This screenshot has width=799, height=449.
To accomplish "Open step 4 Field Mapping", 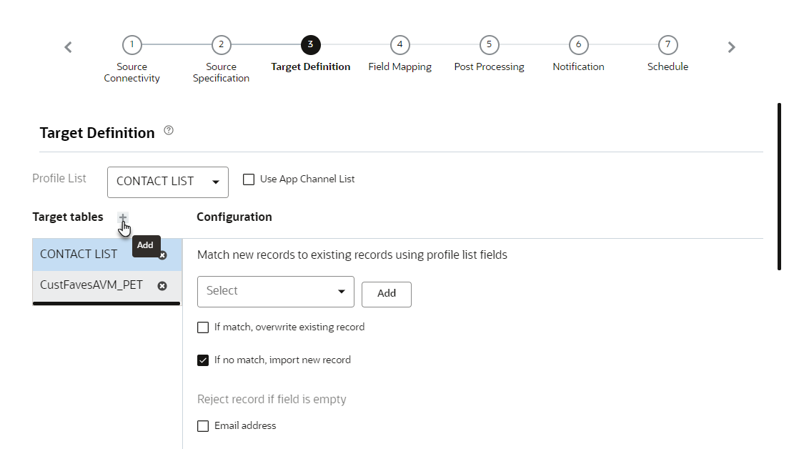I will point(399,45).
